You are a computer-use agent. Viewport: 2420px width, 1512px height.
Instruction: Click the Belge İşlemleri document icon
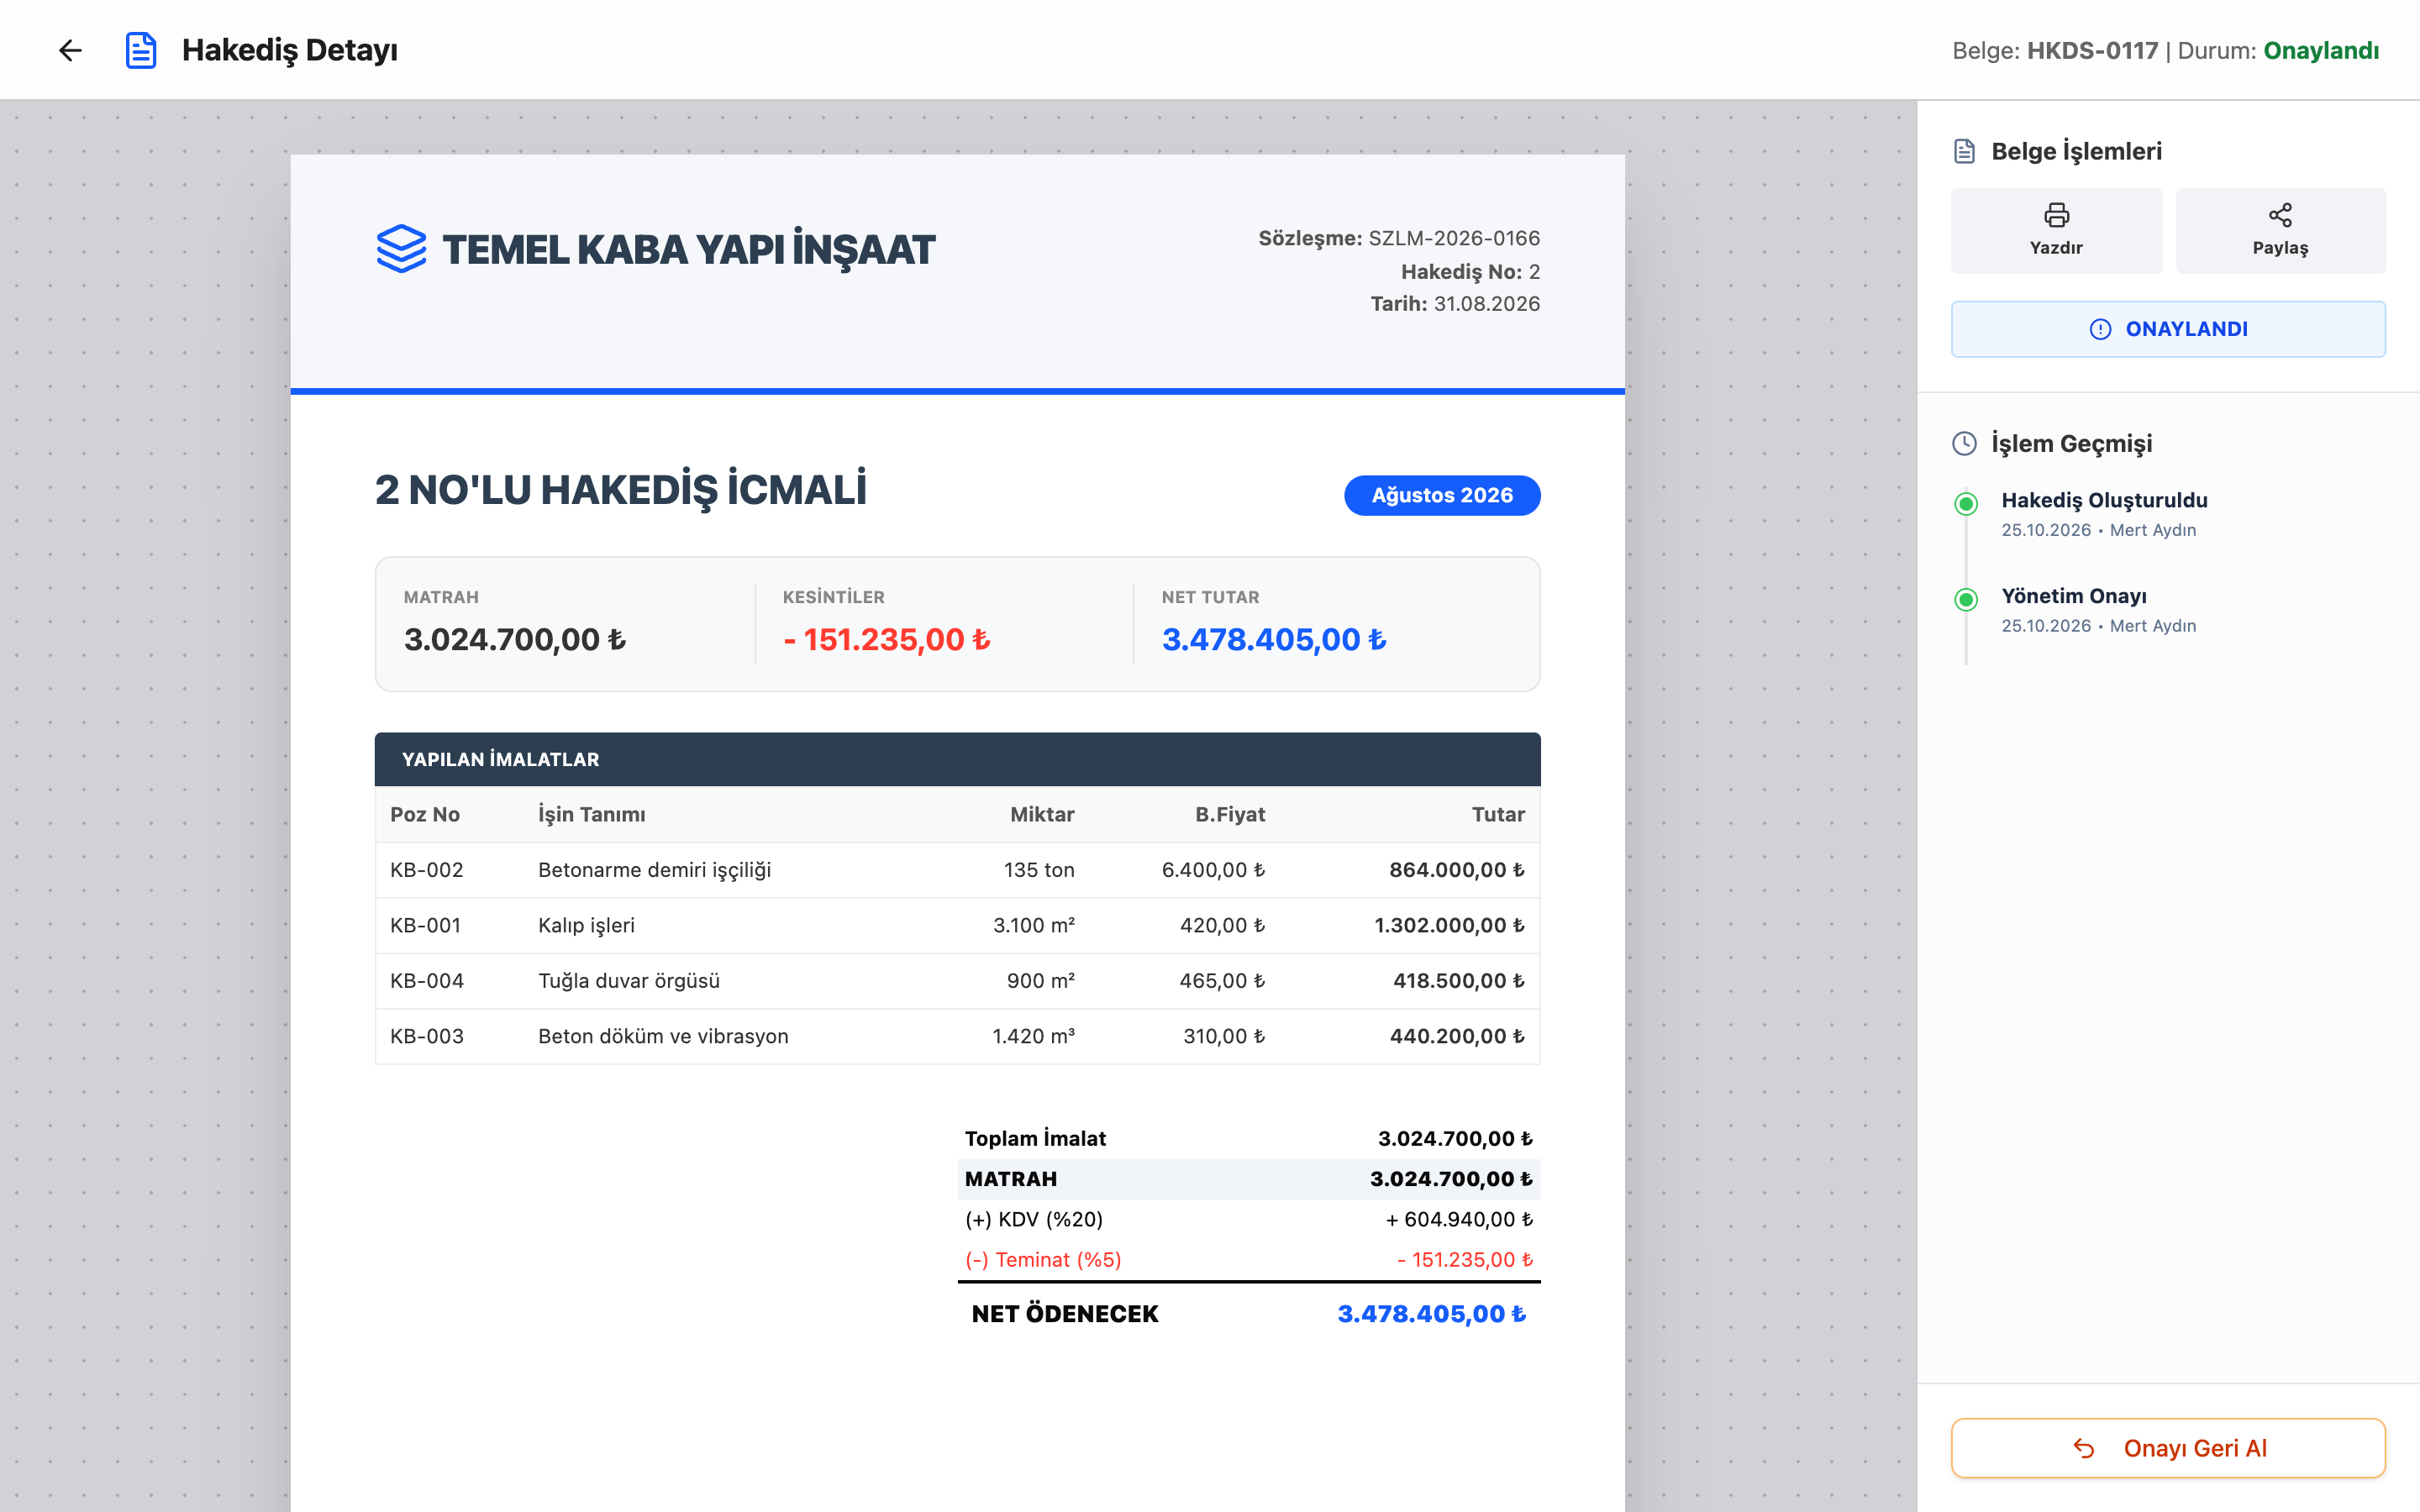click(1964, 151)
